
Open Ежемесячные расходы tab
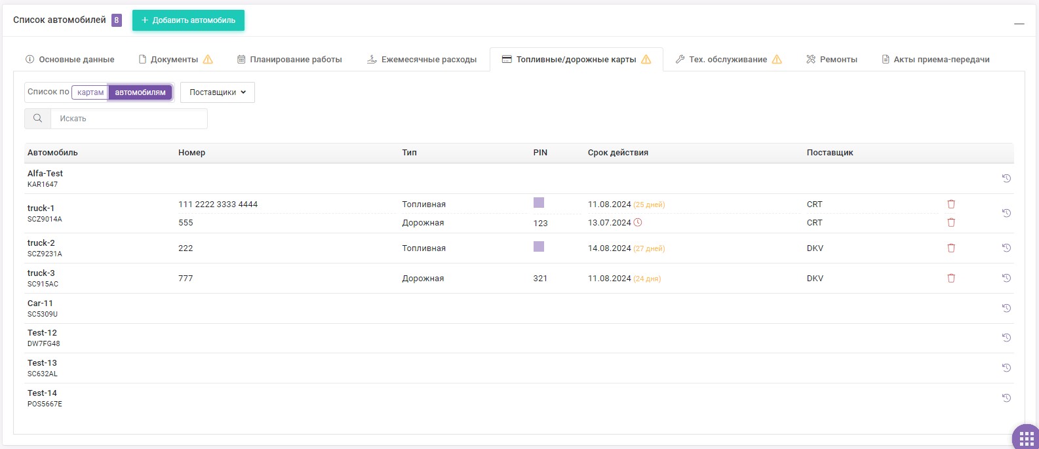[x=421, y=59]
